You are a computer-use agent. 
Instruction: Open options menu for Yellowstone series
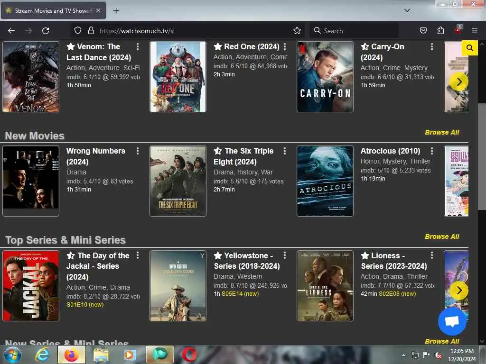click(x=285, y=255)
